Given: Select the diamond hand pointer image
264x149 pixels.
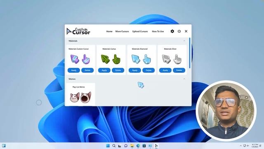Looking at the screenshot, I should click(147, 59).
